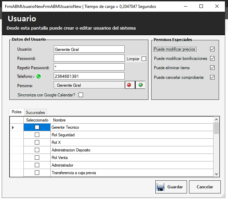Click the WhatsApp icon next to Telefono
Image resolution: width=228 pixels, height=200 pixels.
[x=39, y=76]
